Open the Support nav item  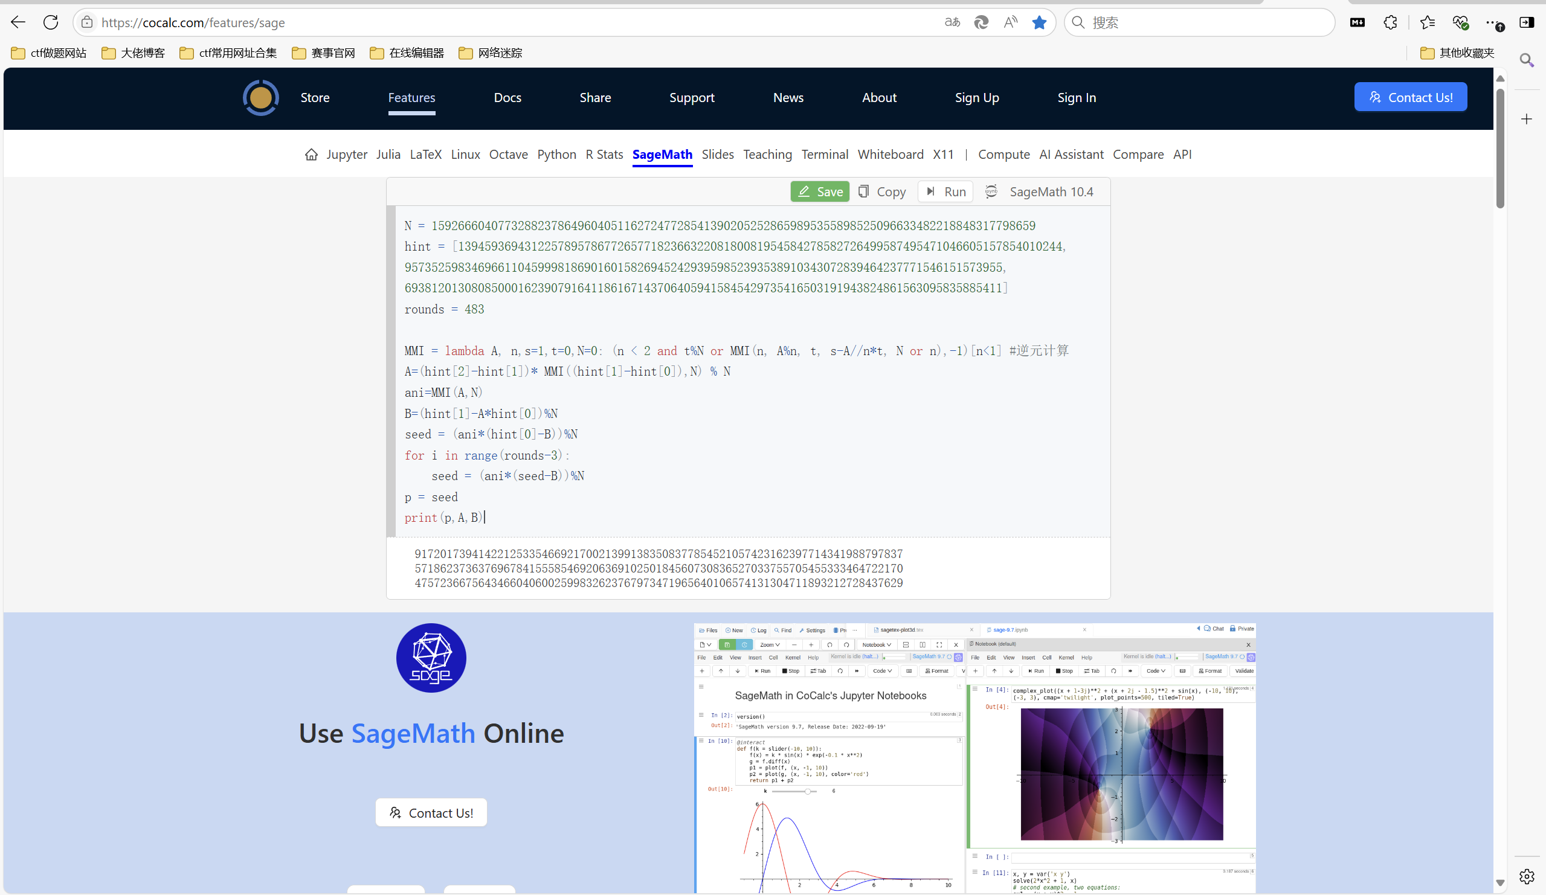pos(691,98)
